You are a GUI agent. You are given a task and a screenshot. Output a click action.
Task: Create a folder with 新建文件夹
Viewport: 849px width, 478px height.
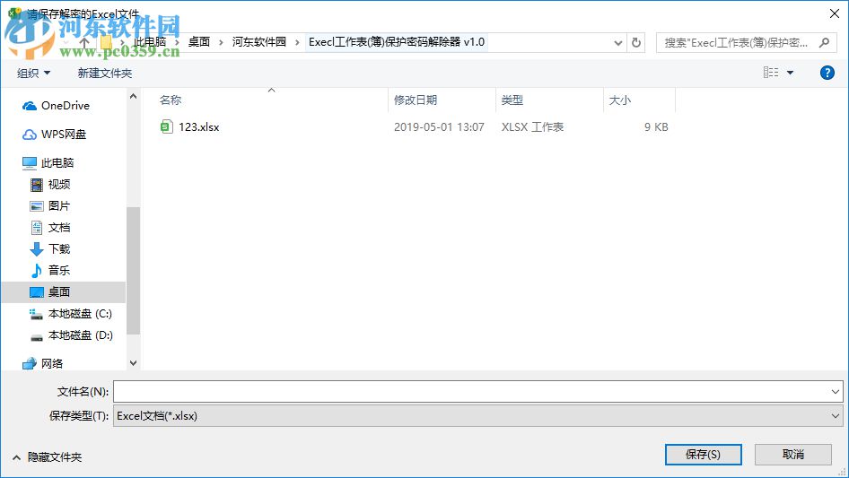[104, 73]
